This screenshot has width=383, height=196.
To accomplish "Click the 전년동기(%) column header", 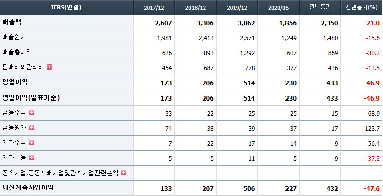I will [x=362, y=8].
